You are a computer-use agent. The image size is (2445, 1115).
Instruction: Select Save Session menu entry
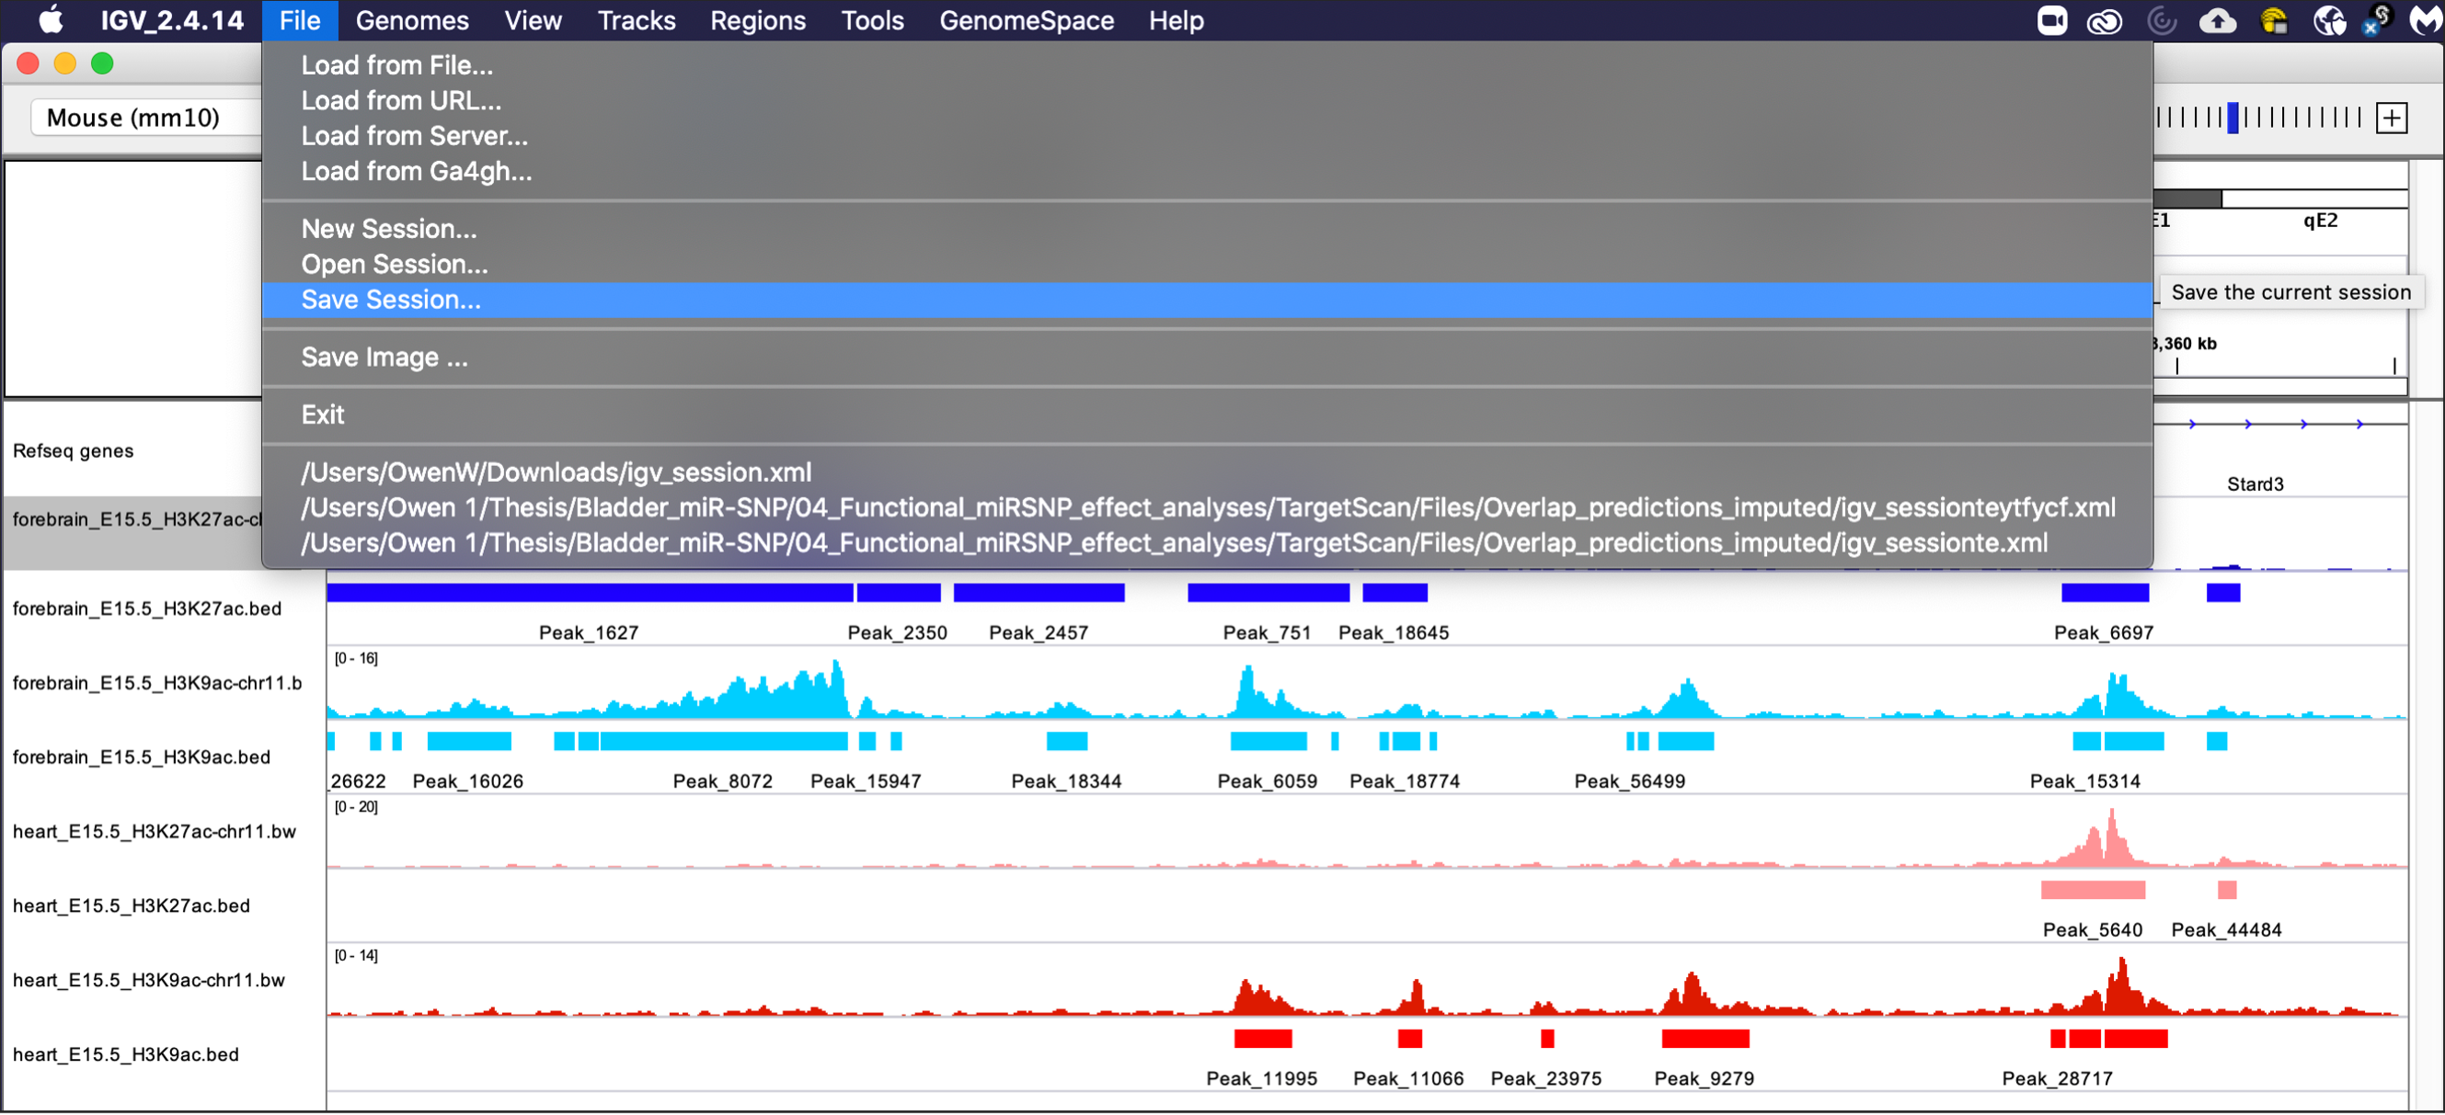(x=391, y=300)
